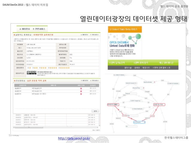This screenshot has width=191, height=143.
Task: Select the Treasure graph node
Action: (131, 94)
